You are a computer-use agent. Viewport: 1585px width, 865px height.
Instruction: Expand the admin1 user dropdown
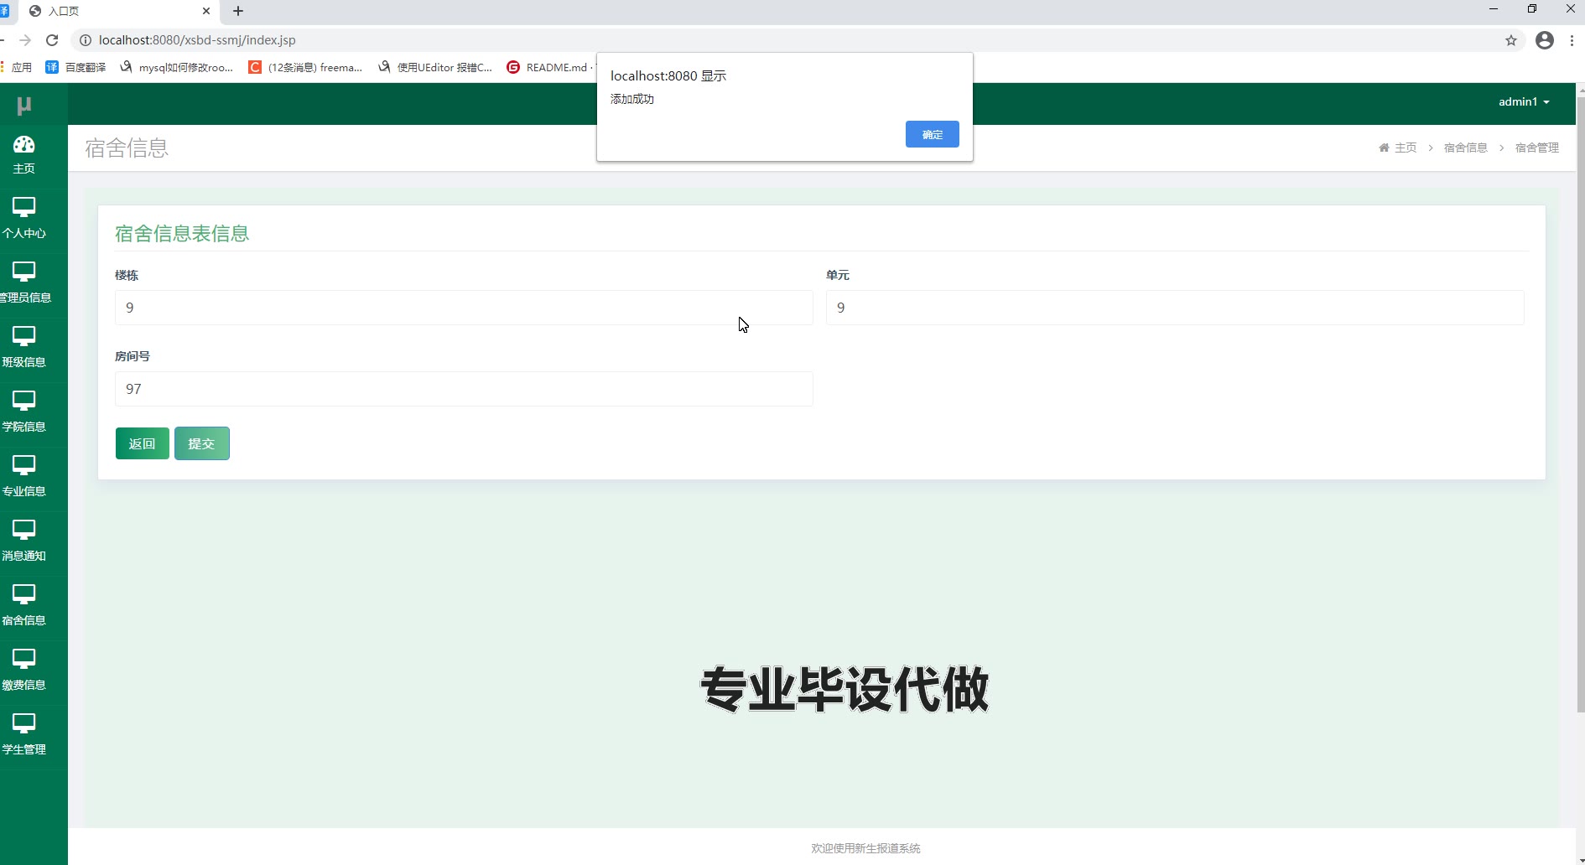[x=1524, y=101]
